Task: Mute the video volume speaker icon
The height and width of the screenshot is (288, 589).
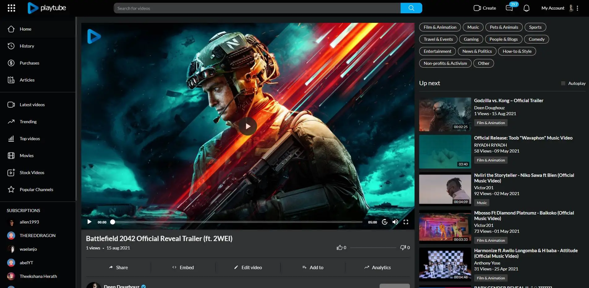Action: coord(395,222)
